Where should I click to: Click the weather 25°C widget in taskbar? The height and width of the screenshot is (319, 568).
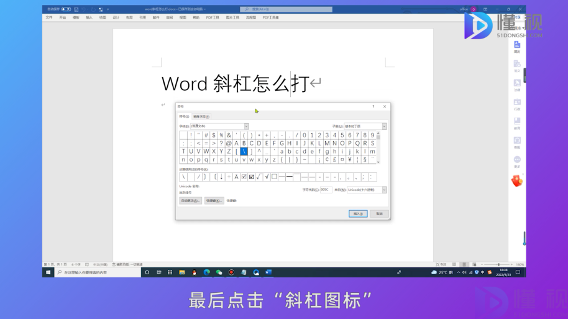click(x=442, y=272)
